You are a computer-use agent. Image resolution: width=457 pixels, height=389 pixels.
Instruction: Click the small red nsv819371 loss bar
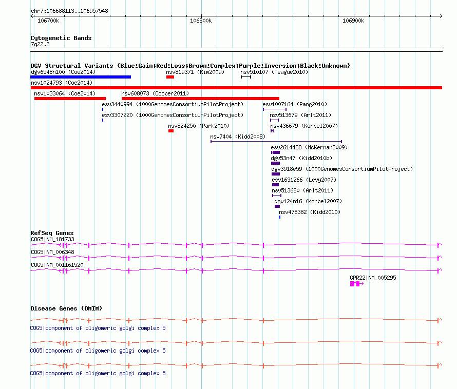pos(170,77)
